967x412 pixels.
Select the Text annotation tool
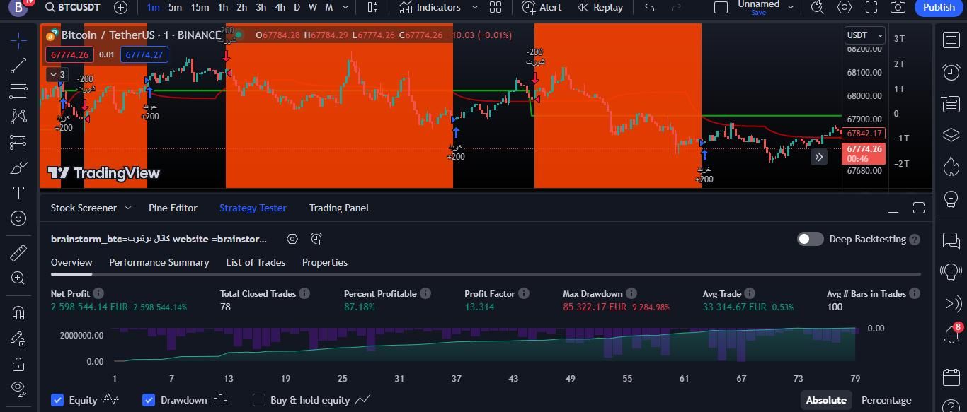pyautogui.click(x=18, y=193)
